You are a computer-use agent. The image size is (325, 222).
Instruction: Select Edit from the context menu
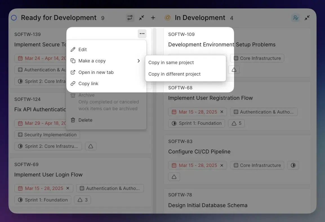(82, 49)
